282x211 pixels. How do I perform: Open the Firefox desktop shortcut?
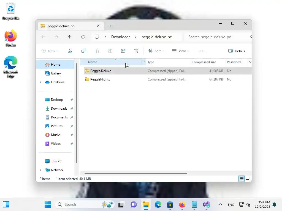[11, 38]
